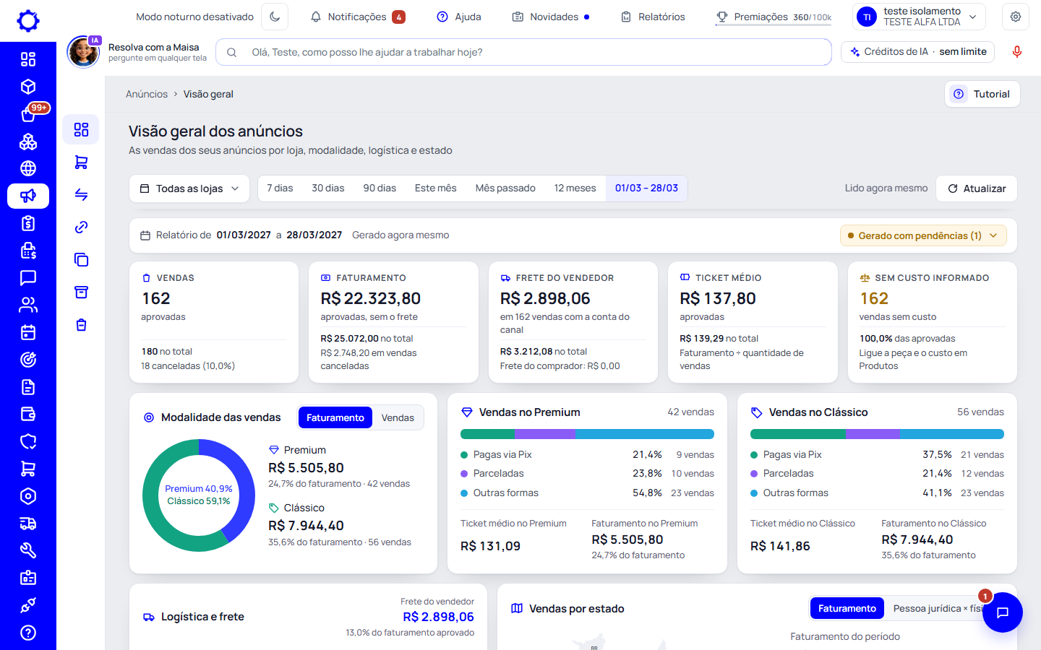Expand Gerado com pendências (1)
Screen dimensions: 1041x650
pos(923,235)
